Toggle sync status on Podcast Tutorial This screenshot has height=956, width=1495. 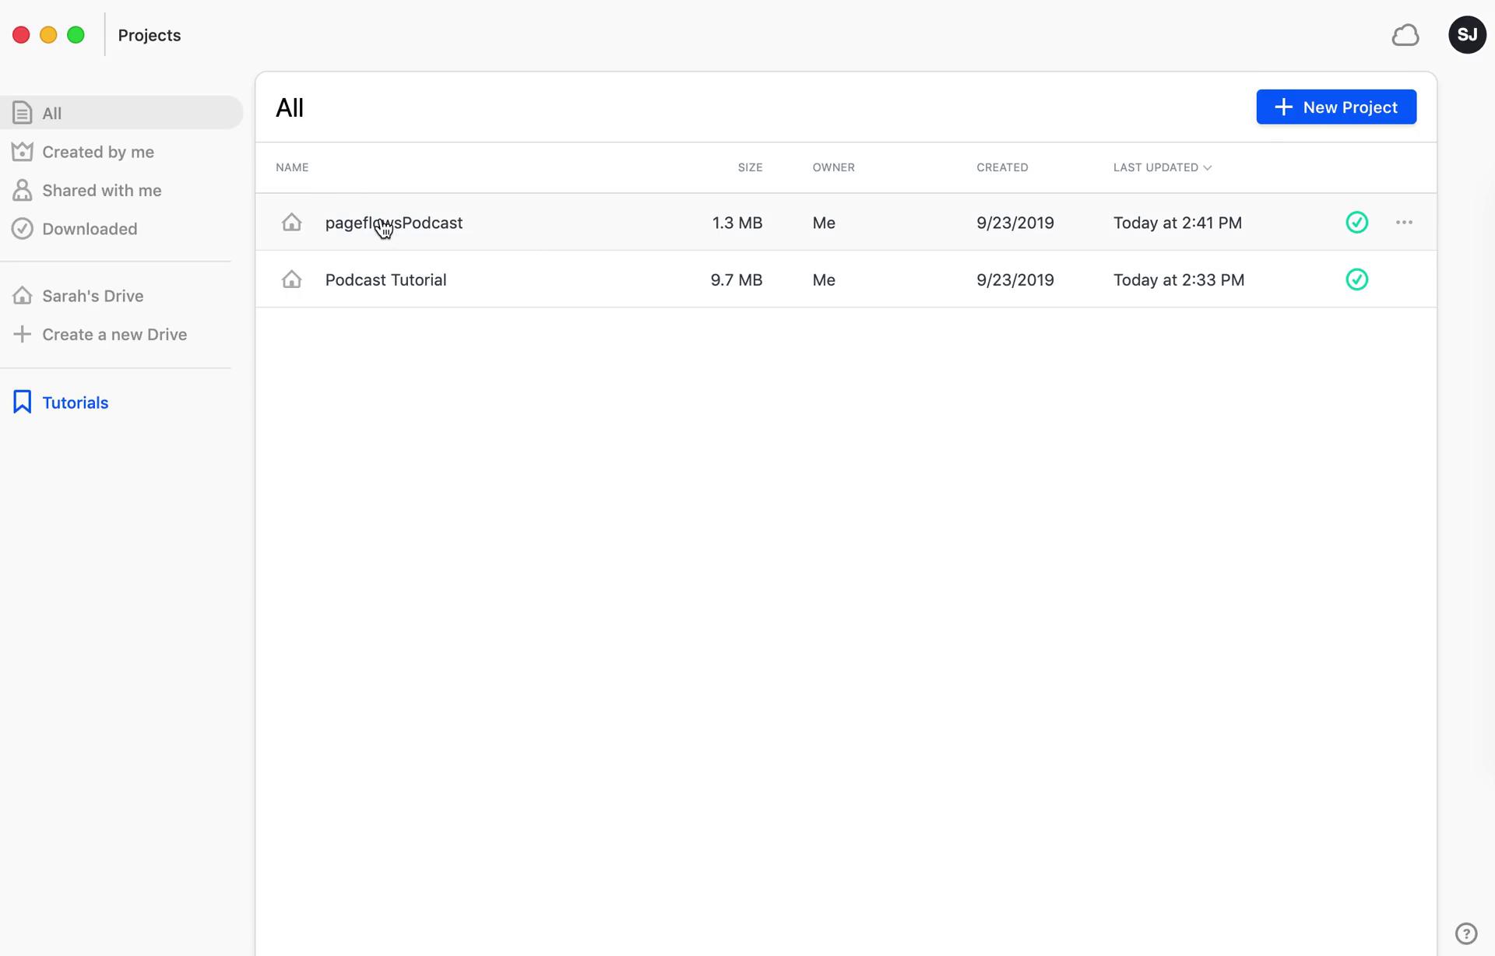(1358, 279)
